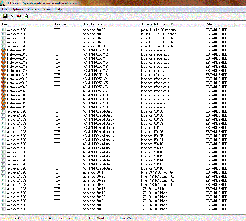
Task: Click avp.exe icon in the localhost:50410 row
Action: [x=3, y=168]
